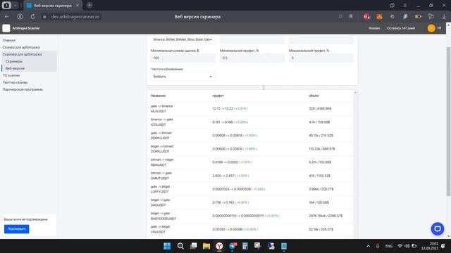Switch to the 'Веб версия скринера' browser tab
This screenshot has height=253, width=451.
(53, 6)
